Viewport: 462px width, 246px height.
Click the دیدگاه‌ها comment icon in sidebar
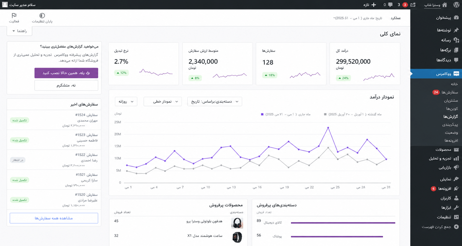point(456,60)
